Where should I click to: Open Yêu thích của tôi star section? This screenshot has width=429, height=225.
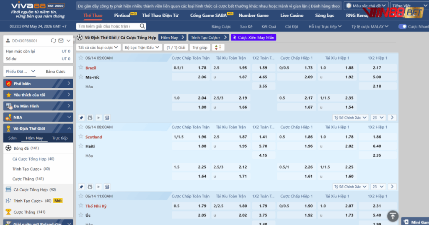pyautogui.click(x=8, y=95)
